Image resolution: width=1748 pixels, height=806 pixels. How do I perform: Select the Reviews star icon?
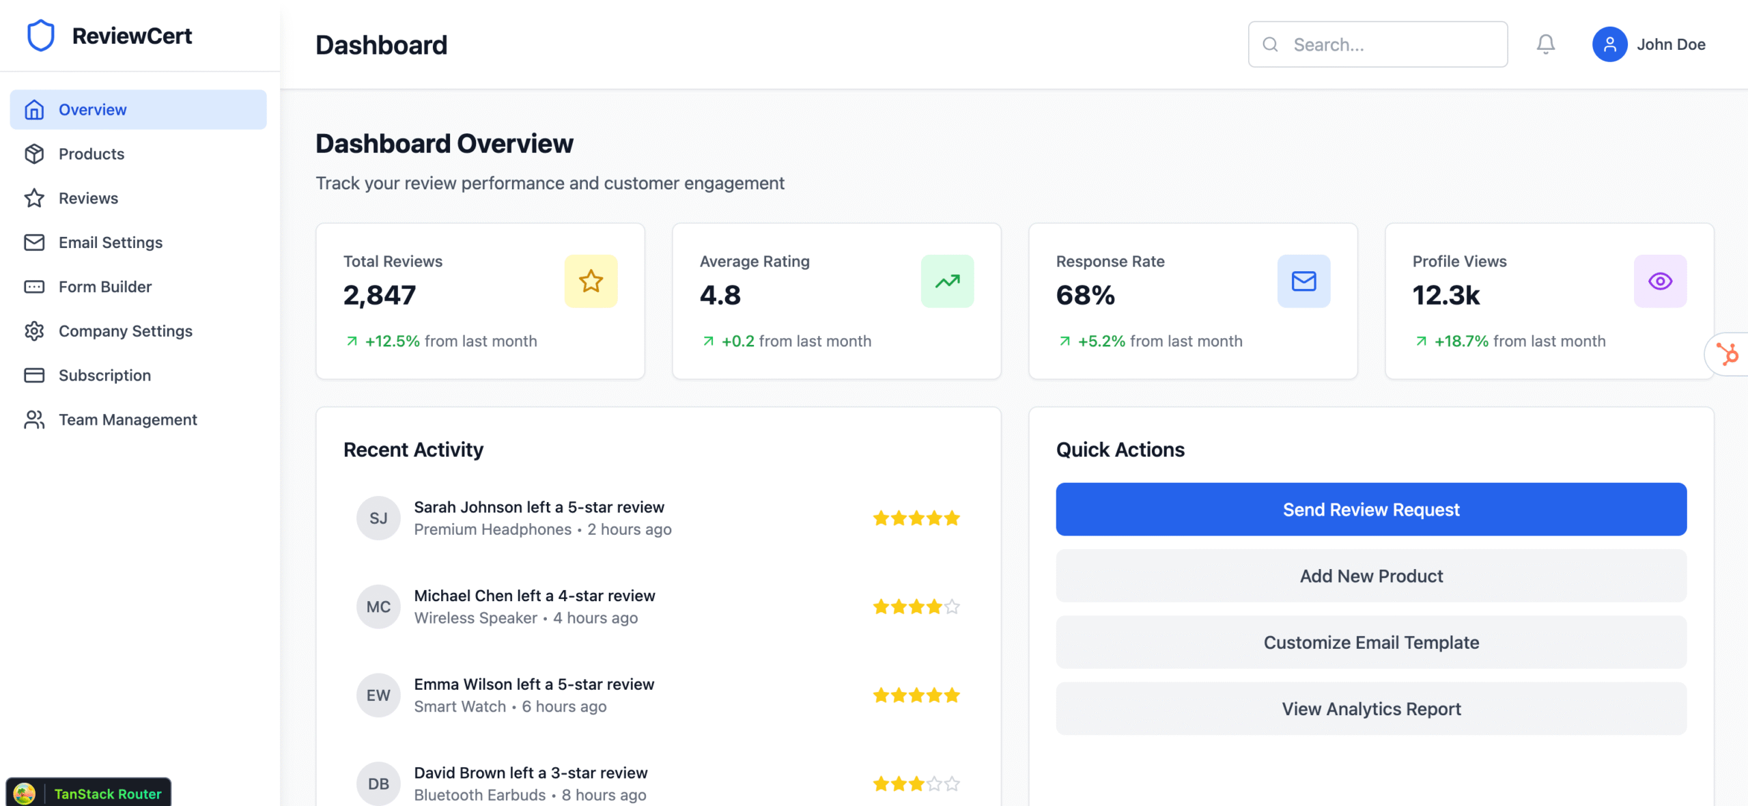pos(35,198)
